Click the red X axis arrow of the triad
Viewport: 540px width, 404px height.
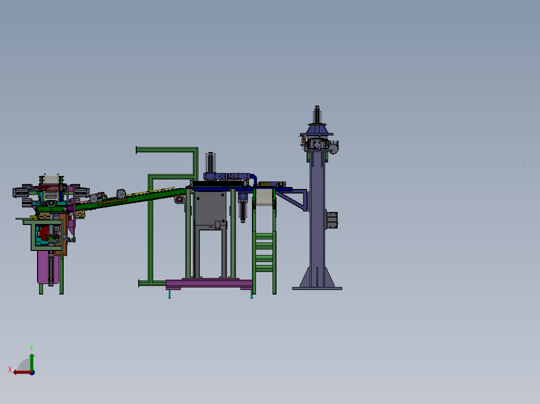click(19, 372)
